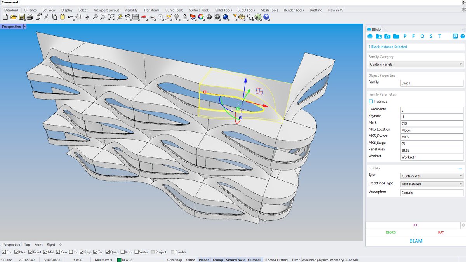Toggle Gumball in the status bar
This screenshot has width=466, height=262.
coord(254,260)
